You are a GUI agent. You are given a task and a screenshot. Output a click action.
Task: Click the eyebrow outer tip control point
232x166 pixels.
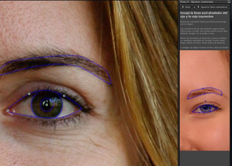[x=110, y=84]
